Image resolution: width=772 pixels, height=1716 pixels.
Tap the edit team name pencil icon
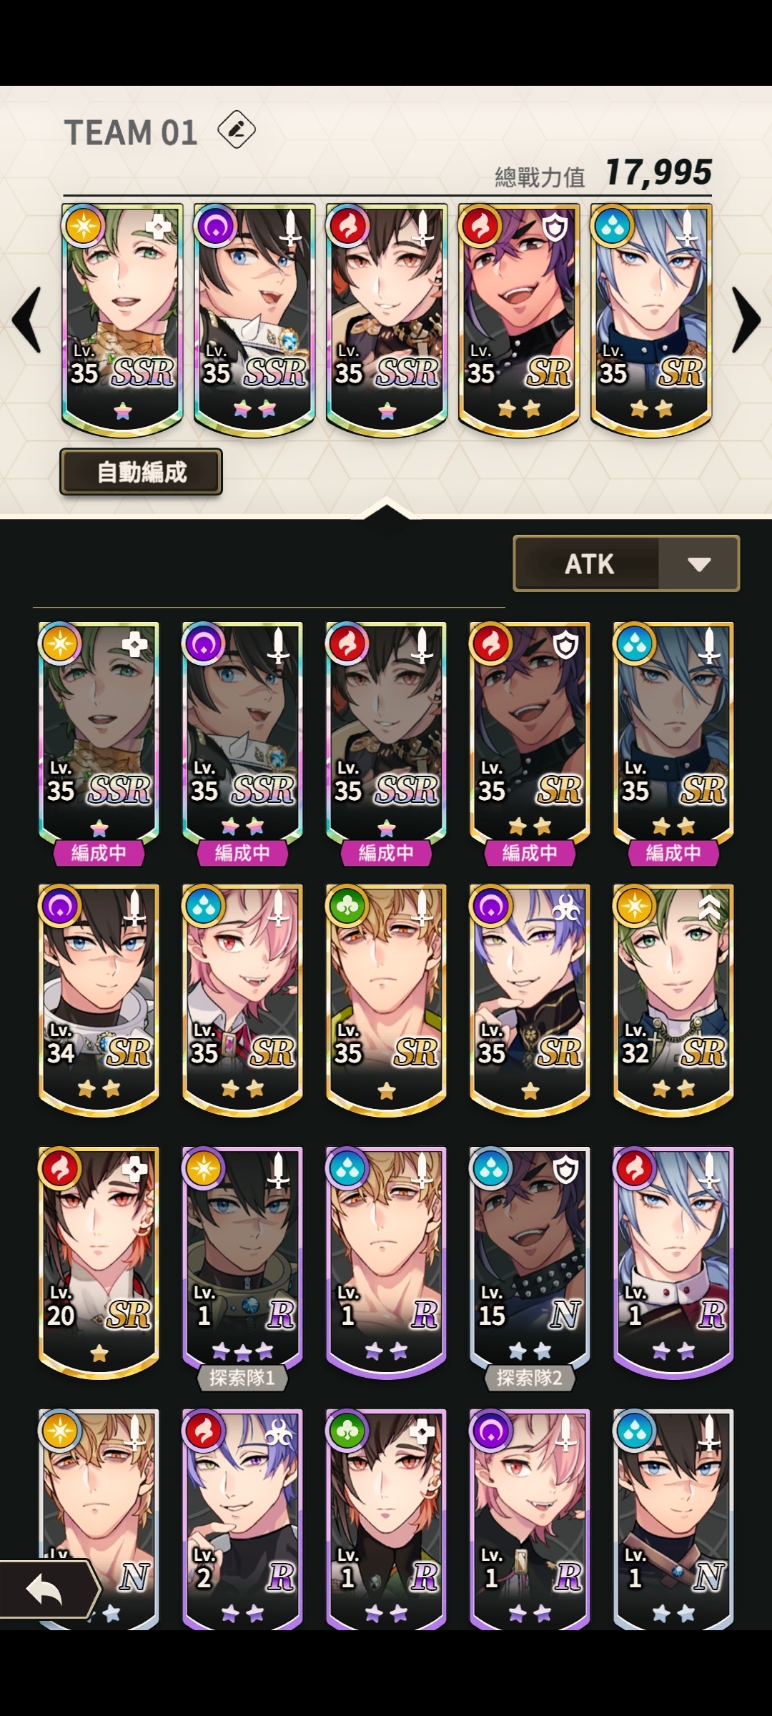coord(236,131)
